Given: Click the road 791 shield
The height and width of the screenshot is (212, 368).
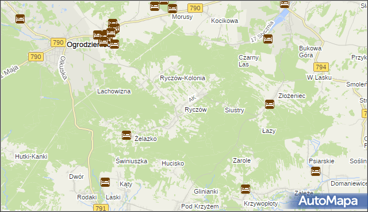Looking at the screenshot, I should 101,208.
